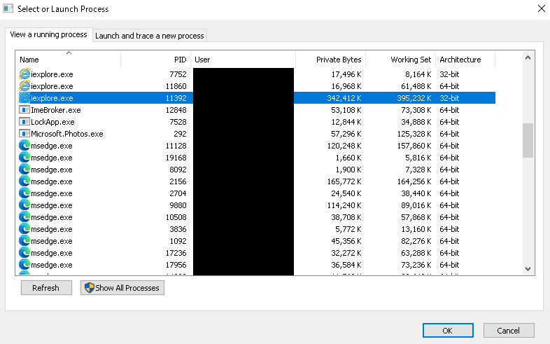Click the shield icon on Show All Processes
Viewport: 550px width, 344px height.
pos(88,288)
